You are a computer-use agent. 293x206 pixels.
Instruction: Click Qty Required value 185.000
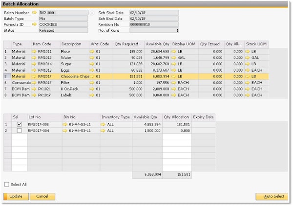(136, 51)
